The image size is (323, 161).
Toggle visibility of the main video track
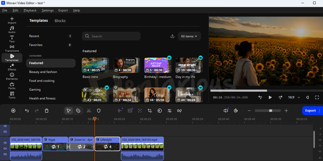[x=5, y=143]
